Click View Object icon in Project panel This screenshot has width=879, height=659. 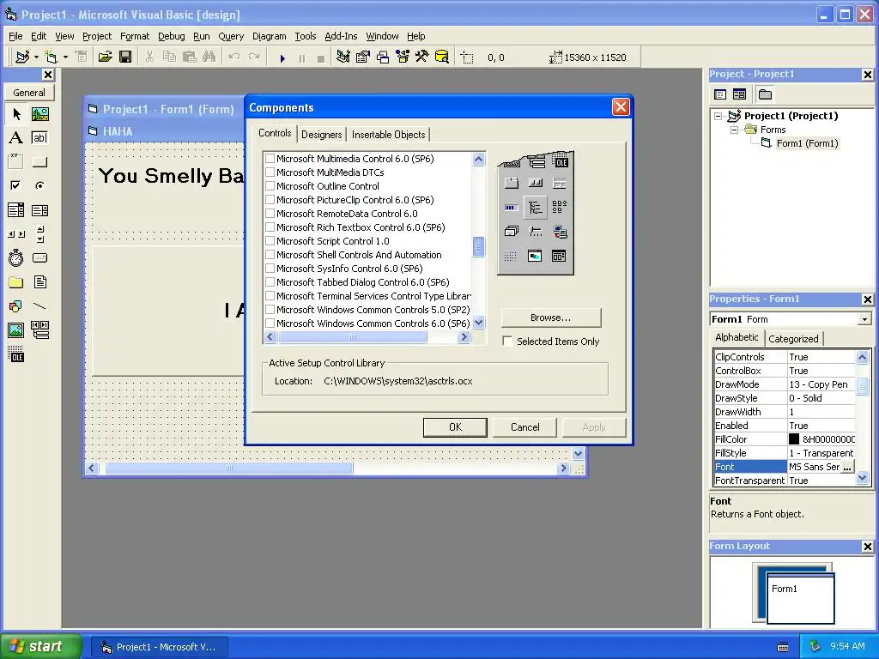click(739, 94)
